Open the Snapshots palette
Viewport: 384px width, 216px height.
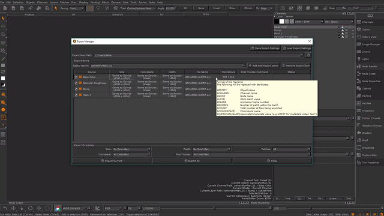(368, 148)
